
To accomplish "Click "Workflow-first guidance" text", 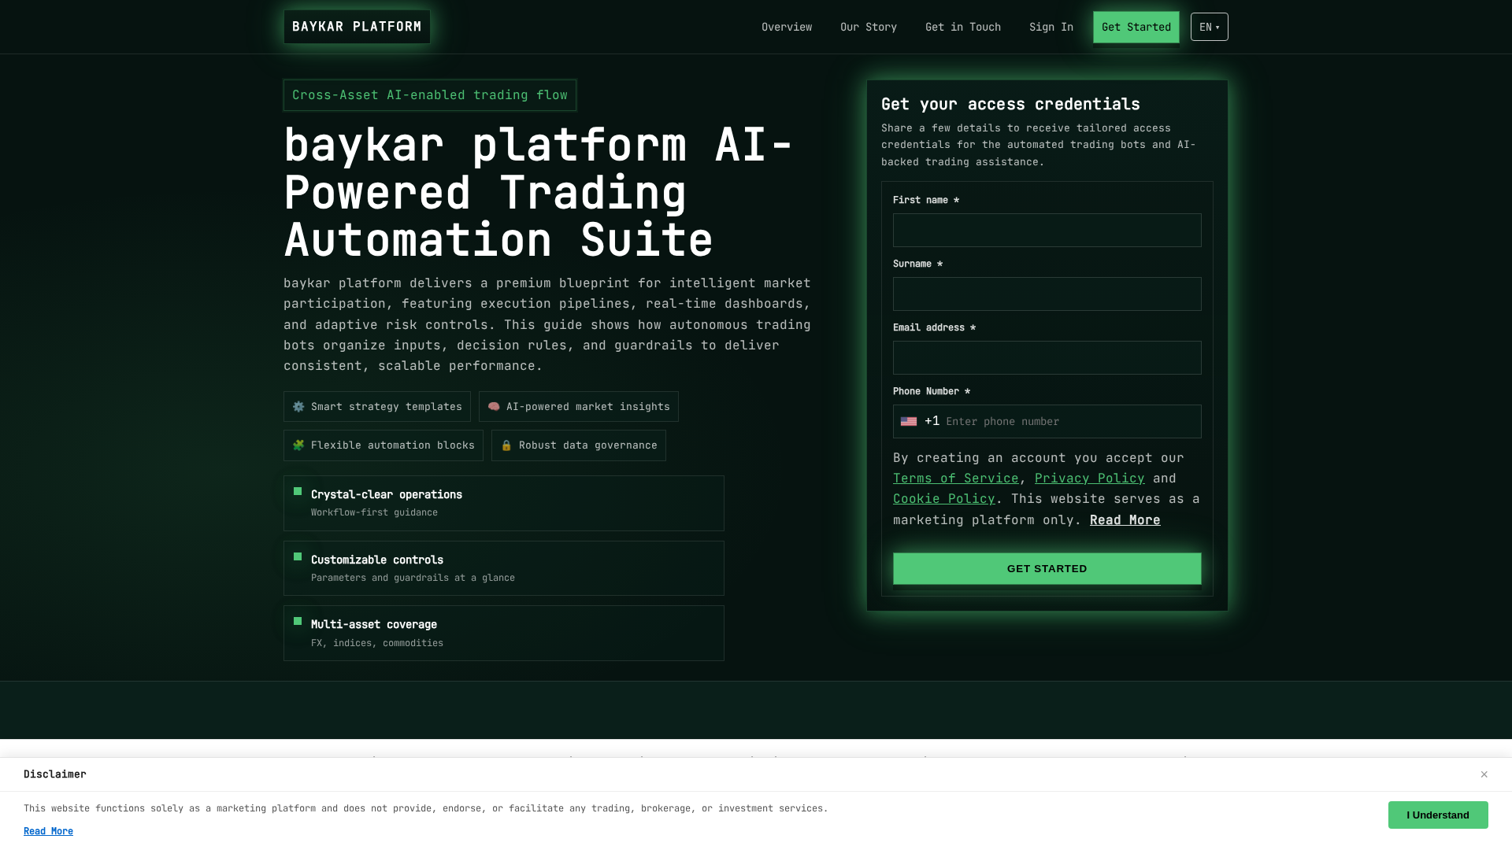I will pos(374,512).
